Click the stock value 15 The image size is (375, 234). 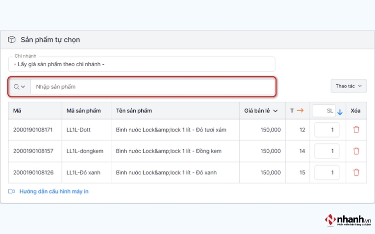pyautogui.click(x=302, y=172)
